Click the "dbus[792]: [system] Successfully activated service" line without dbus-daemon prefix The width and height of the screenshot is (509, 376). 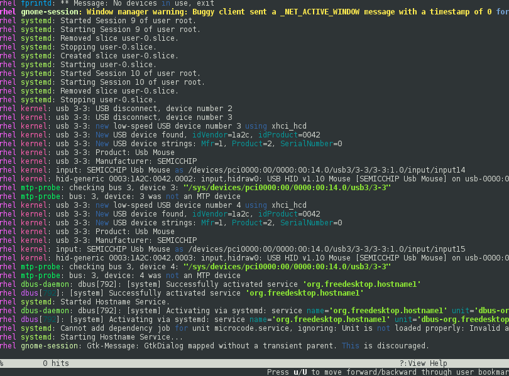182,293
